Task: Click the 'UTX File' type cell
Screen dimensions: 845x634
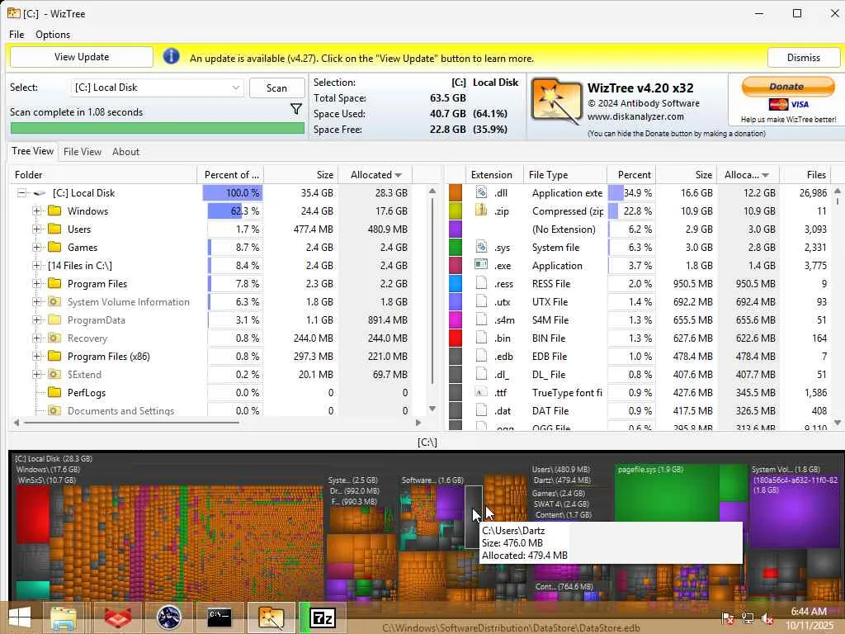Action: [550, 301]
